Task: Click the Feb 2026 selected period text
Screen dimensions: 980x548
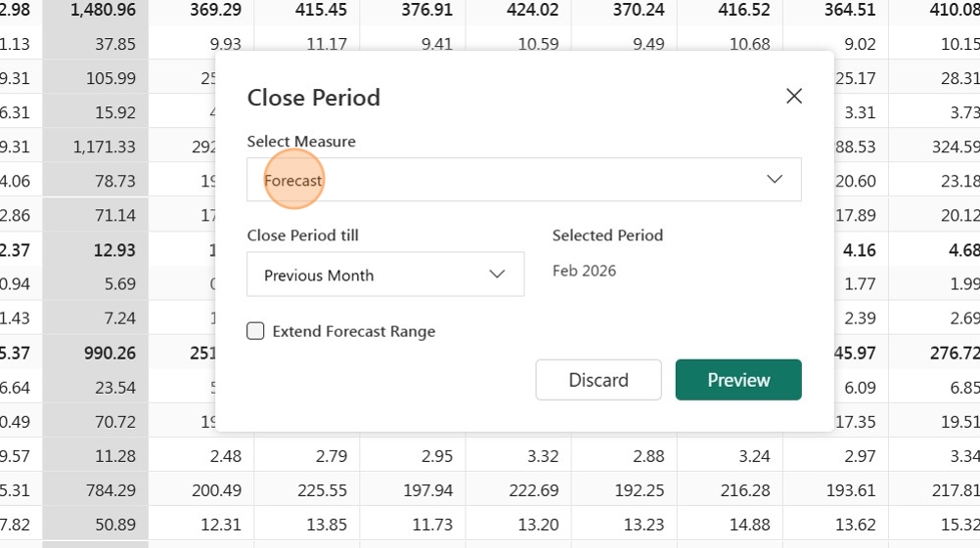Action: [x=584, y=271]
